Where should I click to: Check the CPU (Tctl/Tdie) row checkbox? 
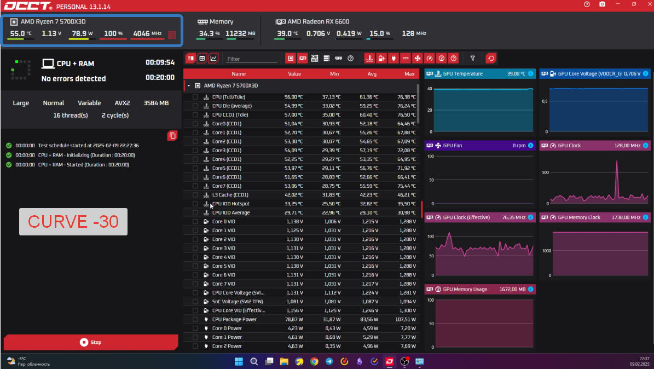(195, 97)
